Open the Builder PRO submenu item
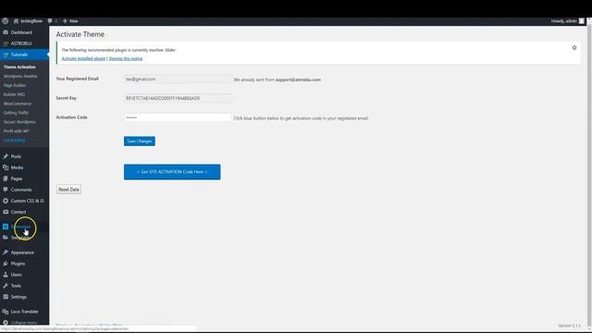The height and width of the screenshot is (333, 592). [x=14, y=94]
